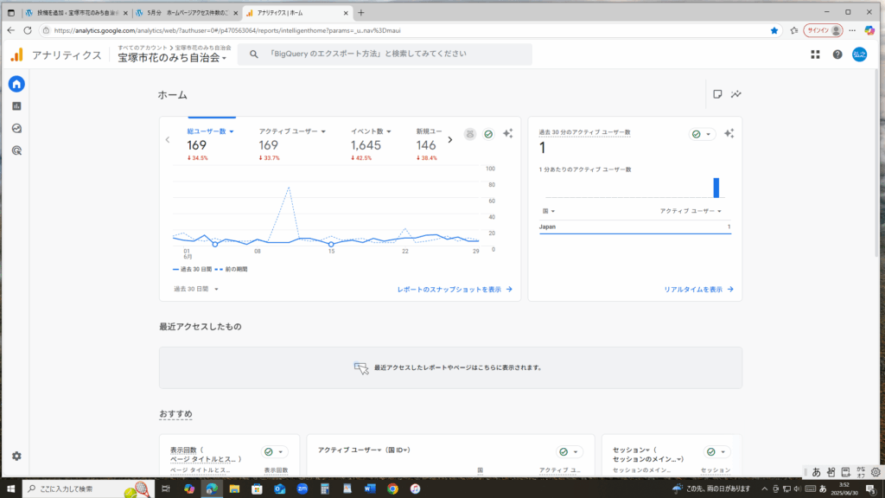Click the green checkmark data quality icon on the overview card
The image size is (885, 498).
488,134
